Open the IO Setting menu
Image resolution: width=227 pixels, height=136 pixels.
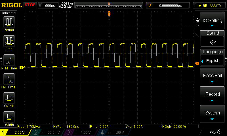point(212,20)
